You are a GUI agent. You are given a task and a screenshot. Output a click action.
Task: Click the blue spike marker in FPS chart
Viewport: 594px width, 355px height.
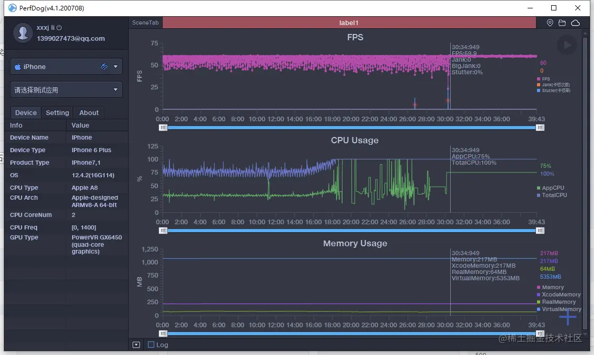[x=415, y=103]
